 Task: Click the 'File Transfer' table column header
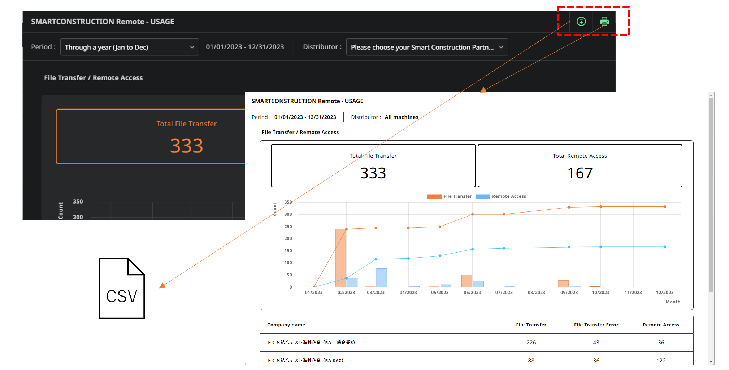coord(531,325)
